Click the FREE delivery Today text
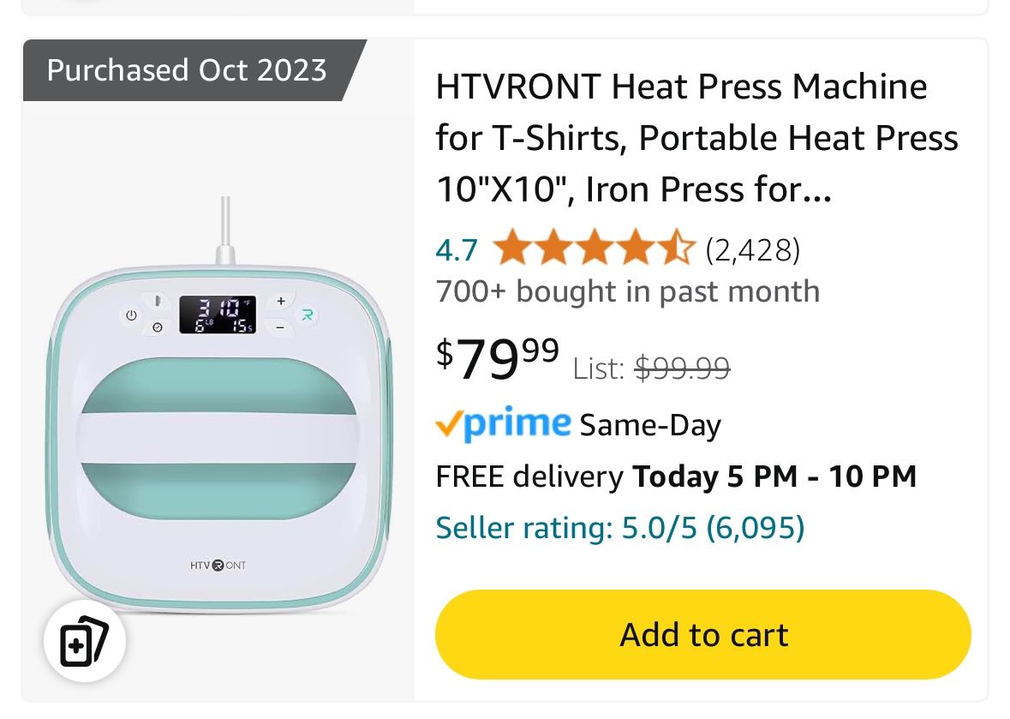 675,476
